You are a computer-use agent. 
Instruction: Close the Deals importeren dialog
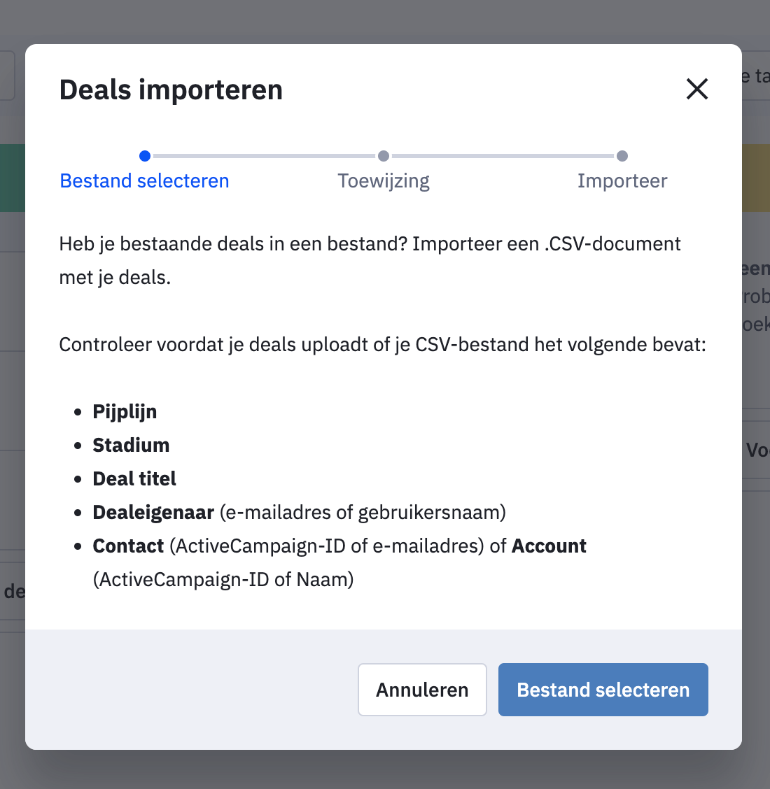click(697, 89)
